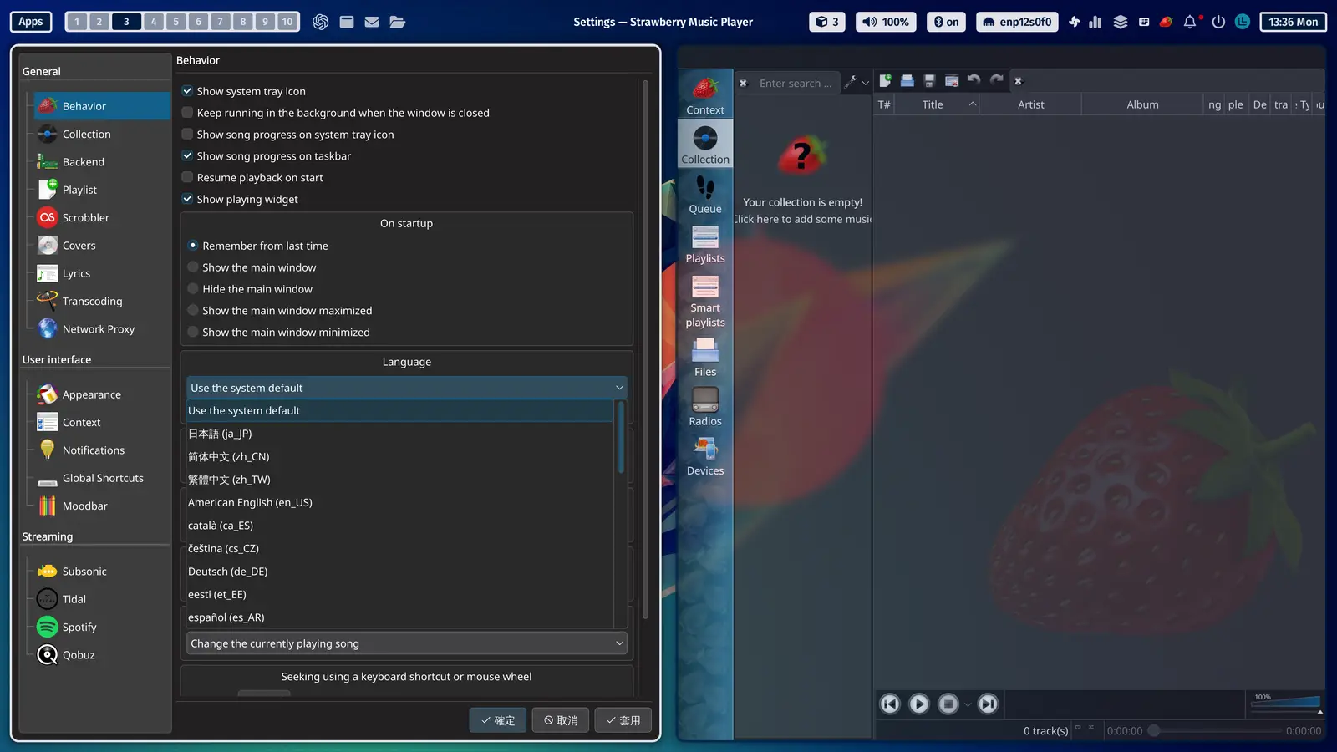Click the redo arrow in playlist toolbar
The image size is (1337, 752).
[996, 81]
